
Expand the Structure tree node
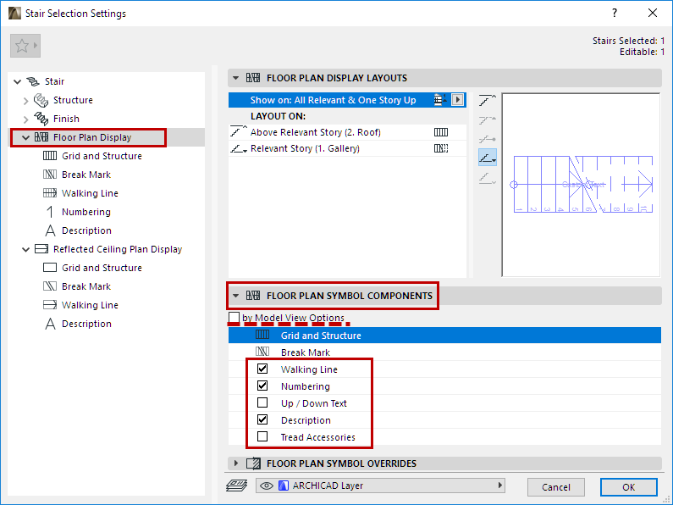tap(25, 101)
